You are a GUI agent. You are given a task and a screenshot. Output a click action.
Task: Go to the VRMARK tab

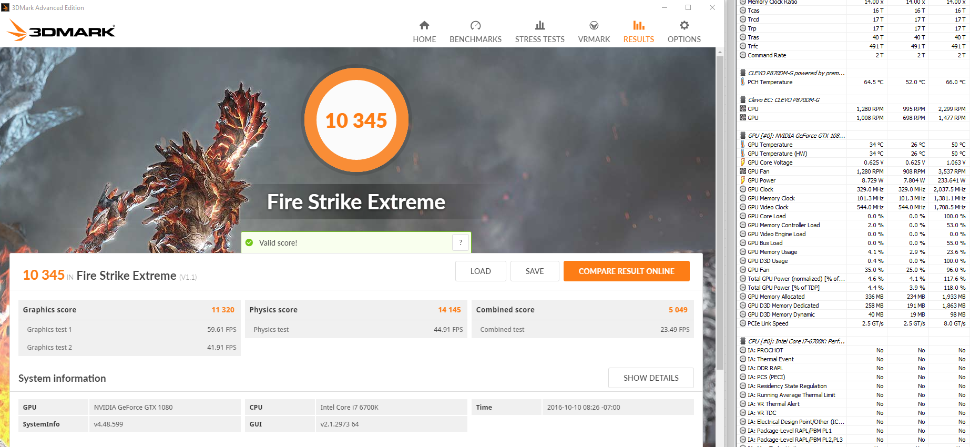pyautogui.click(x=594, y=32)
